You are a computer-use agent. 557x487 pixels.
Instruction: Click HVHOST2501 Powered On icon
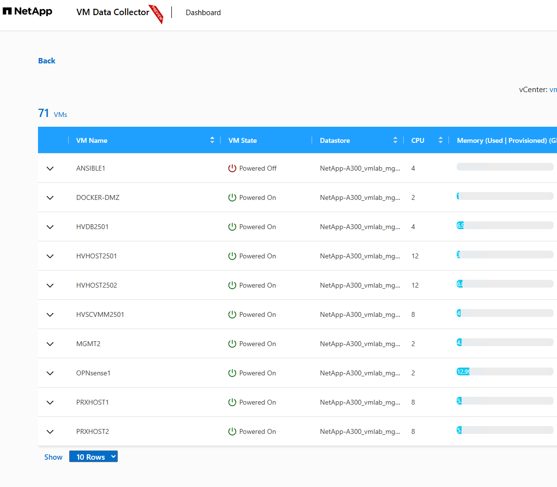pyautogui.click(x=232, y=256)
